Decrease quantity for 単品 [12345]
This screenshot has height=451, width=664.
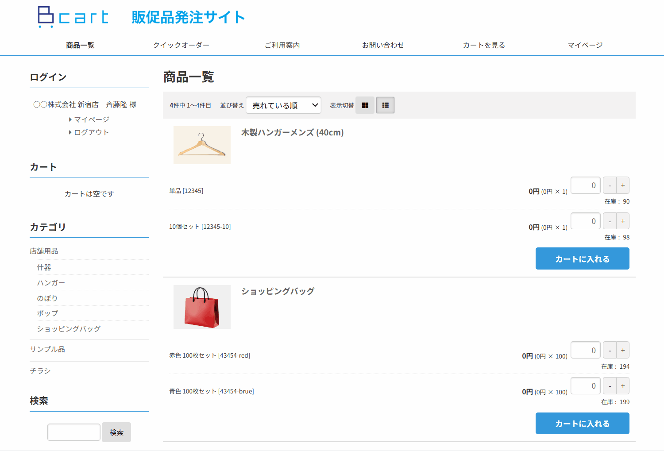click(x=610, y=185)
